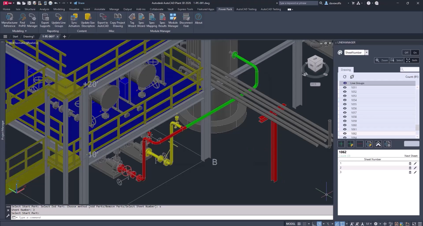This screenshot has width=423, height=226.
Task: Click the MODEL status bar button
Action: [291, 224]
